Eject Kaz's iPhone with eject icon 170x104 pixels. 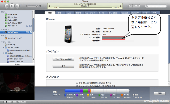pyautogui.click(x=31, y=32)
